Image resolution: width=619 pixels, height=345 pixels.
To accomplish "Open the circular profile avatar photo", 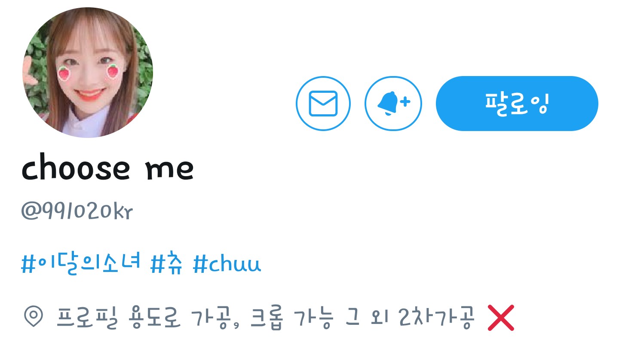I will pos(88,72).
